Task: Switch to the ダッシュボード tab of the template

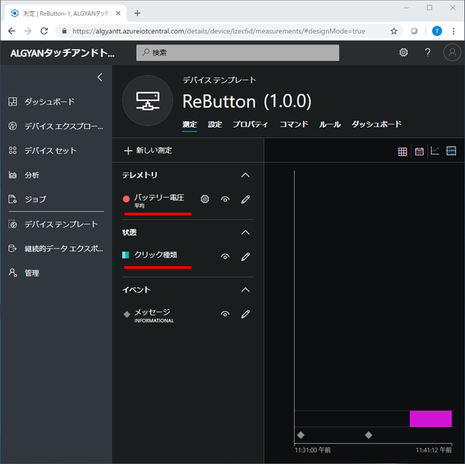Action: (377, 124)
